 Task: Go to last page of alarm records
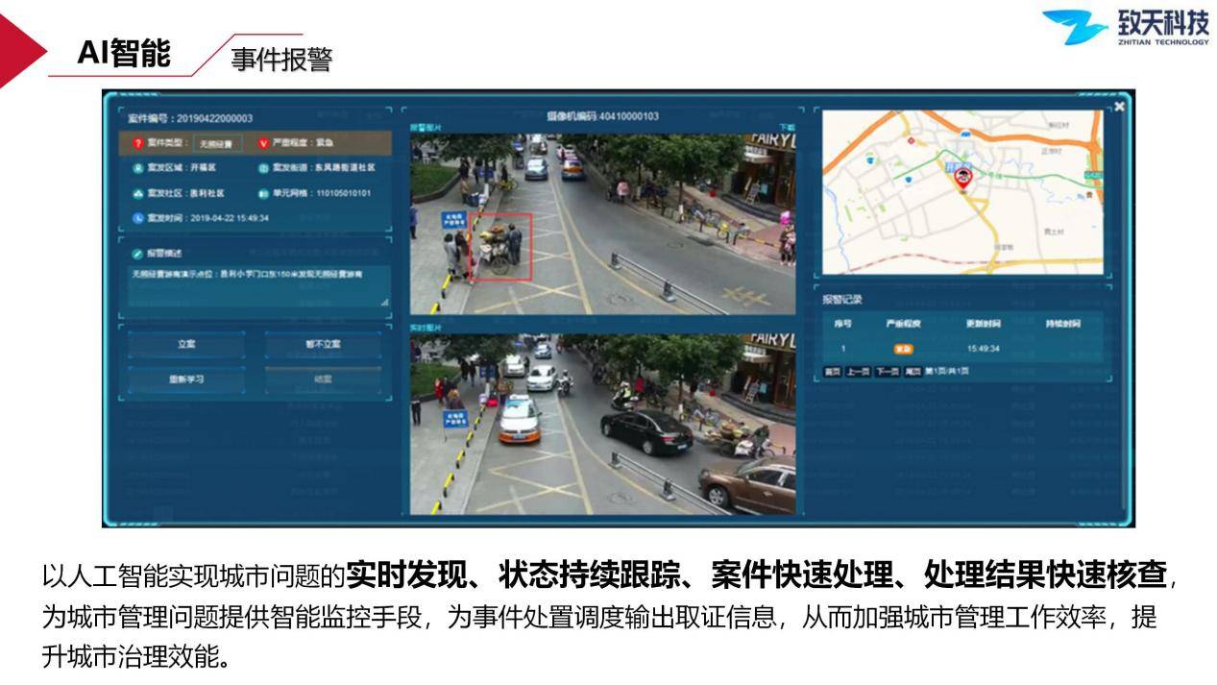pos(913,371)
